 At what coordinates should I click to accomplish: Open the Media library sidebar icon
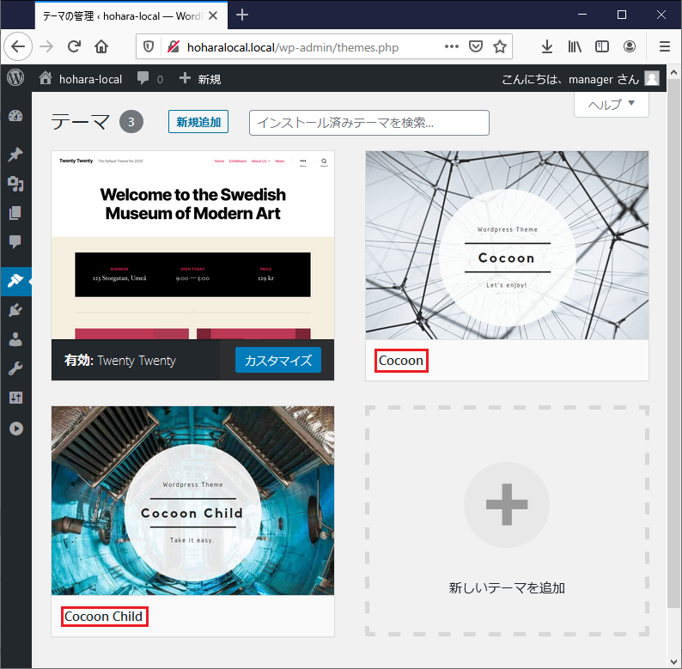click(15, 184)
